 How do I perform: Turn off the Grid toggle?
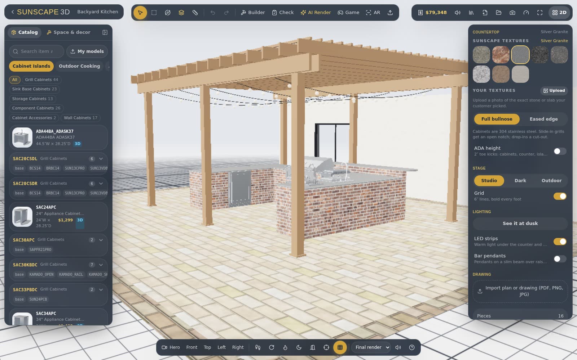coord(560,196)
